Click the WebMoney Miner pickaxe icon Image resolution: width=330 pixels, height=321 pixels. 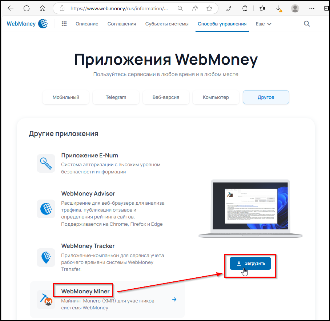click(46, 300)
